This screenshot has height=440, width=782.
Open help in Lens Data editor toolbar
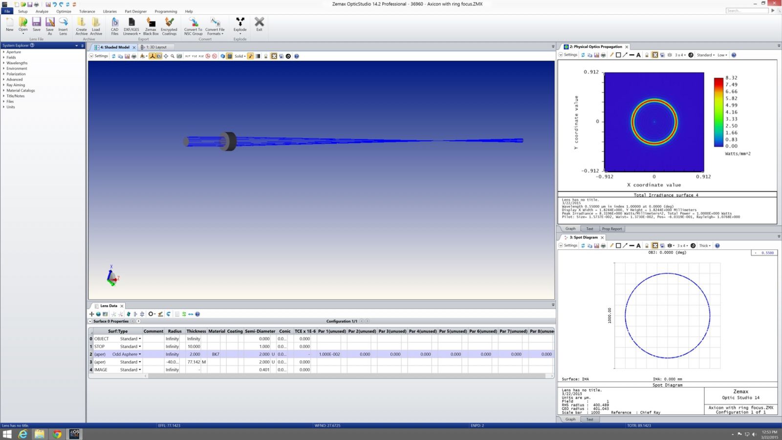pyautogui.click(x=197, y=314)
